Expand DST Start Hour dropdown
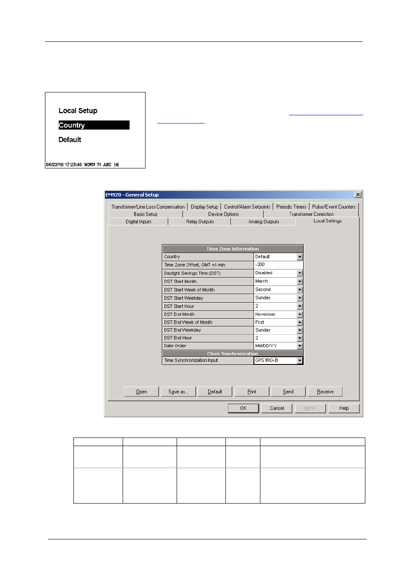 pyautogui.click(x=300, y=306)
